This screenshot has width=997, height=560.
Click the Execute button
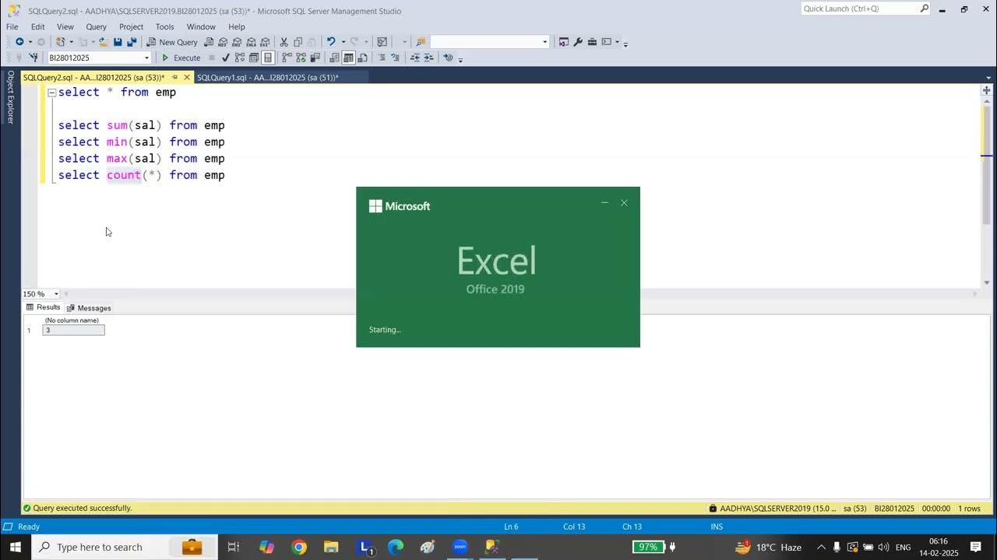click(x=181, y=58)
